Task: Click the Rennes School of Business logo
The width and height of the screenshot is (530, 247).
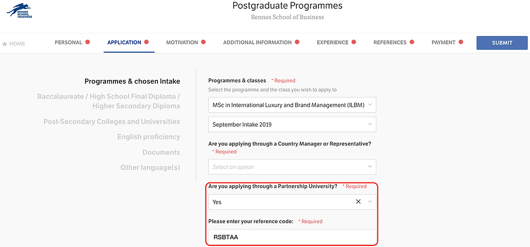Action: coord(20,11)
